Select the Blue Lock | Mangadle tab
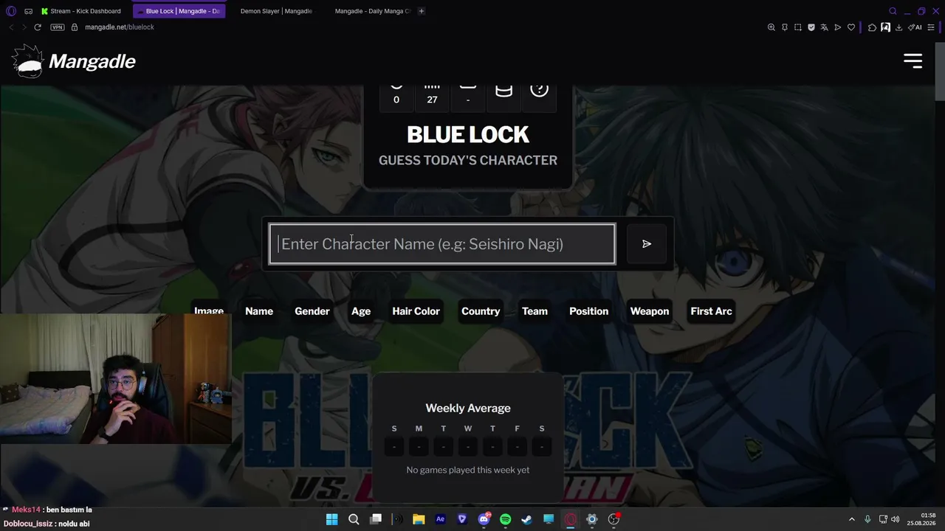This screenshot has width=945, height=531. pos(179,11)
